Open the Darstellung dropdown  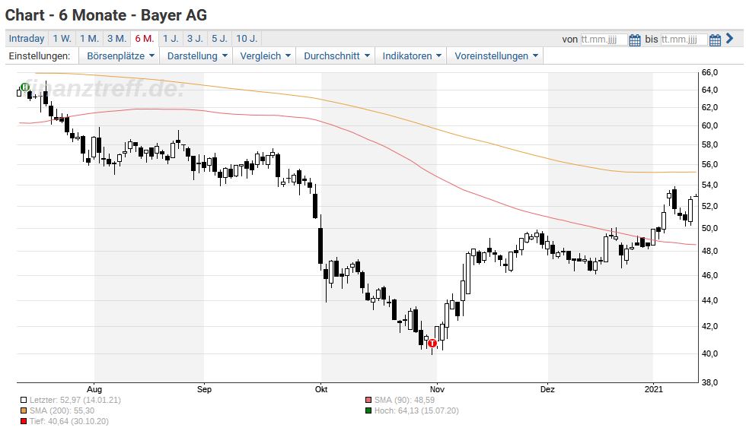tap(196, 55)
